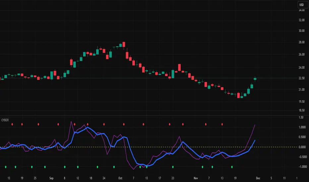Click the rightmost green up arrow signal

232,166
